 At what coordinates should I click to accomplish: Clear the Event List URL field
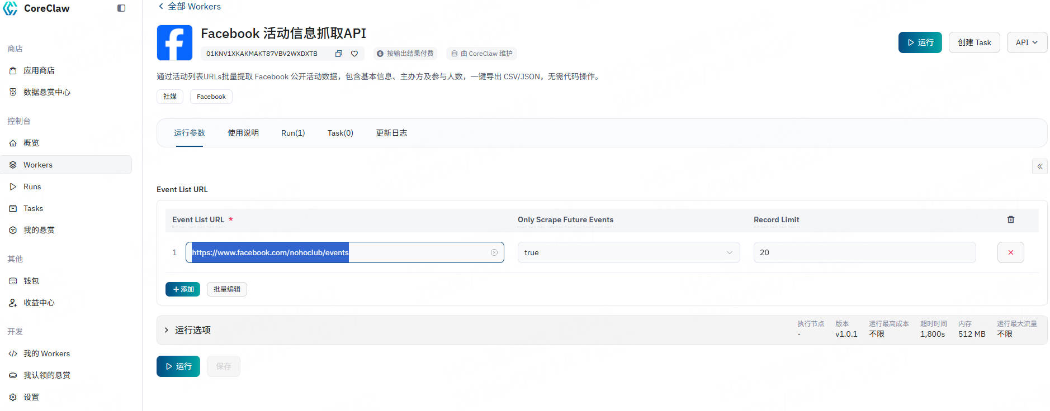pos(494,252)
